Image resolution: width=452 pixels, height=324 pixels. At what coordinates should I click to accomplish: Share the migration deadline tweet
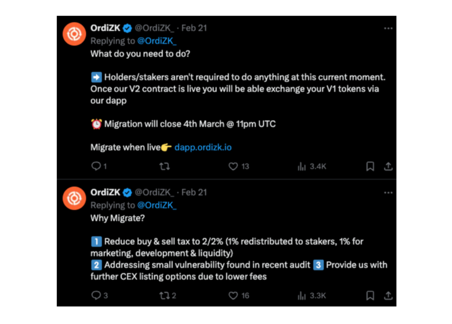point(388,166)
